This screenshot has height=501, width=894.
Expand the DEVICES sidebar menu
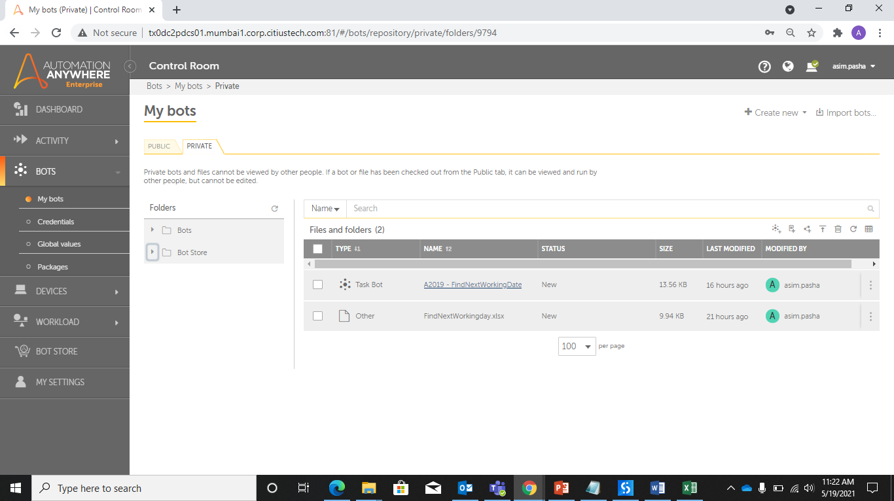pos(65,291)
